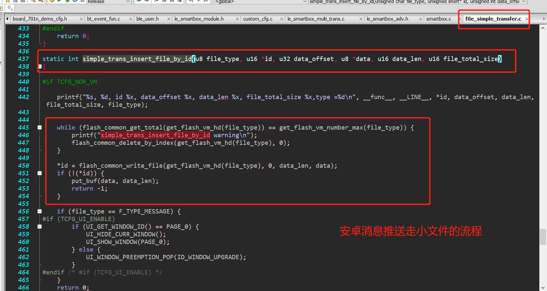547x291 pixels.
Task: Click the UI_SHOW_WINDOW(PAGE_0) statement
Action: (x=128, y=242)
